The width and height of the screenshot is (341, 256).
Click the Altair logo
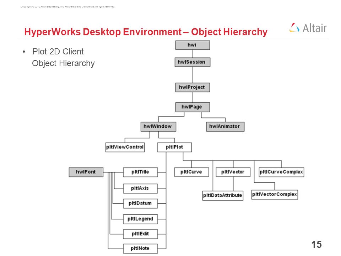(x=308, y=28)
